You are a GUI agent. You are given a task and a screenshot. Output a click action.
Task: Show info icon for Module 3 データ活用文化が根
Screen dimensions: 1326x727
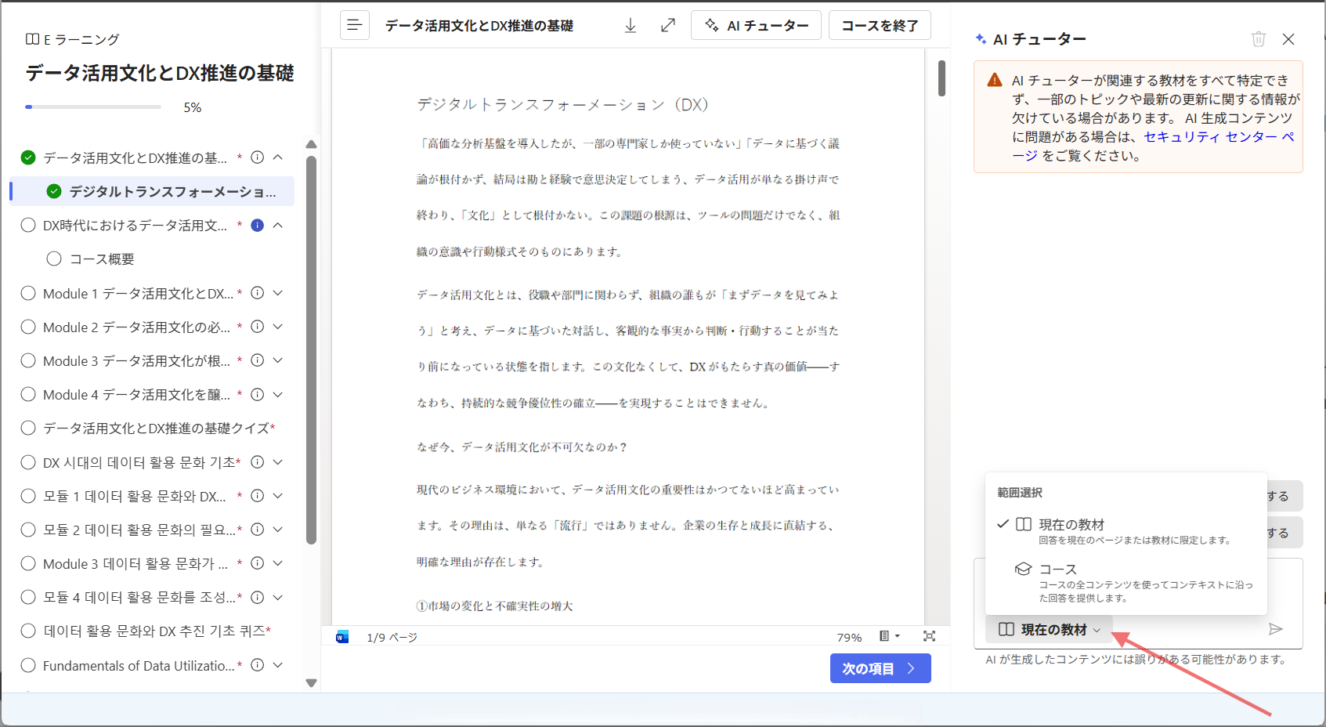click(257, 360)
